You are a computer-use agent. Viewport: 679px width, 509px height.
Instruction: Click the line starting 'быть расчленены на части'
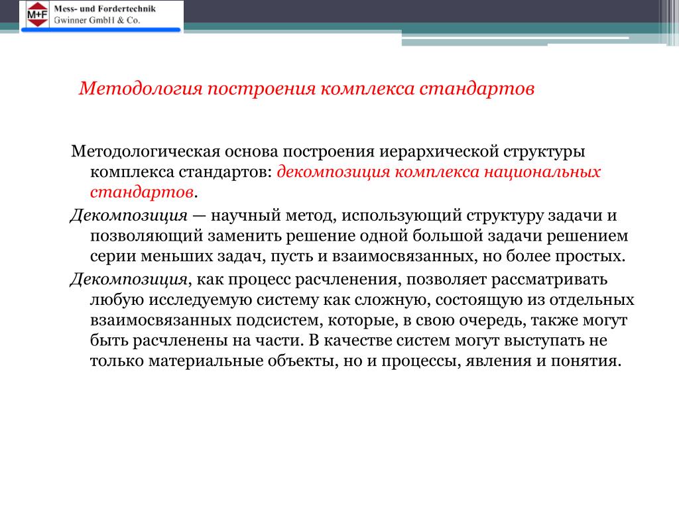click(x=349, y=341)
